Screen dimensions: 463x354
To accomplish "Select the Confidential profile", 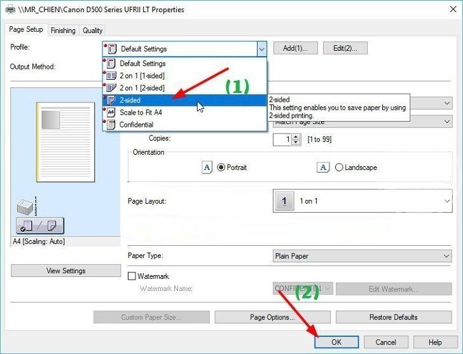I will pos(185,125).
